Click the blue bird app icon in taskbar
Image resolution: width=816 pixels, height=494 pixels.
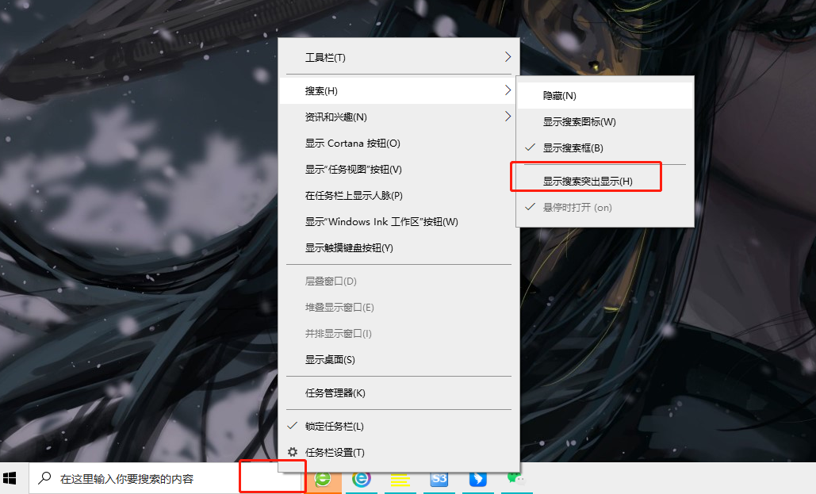click(477, 480)
